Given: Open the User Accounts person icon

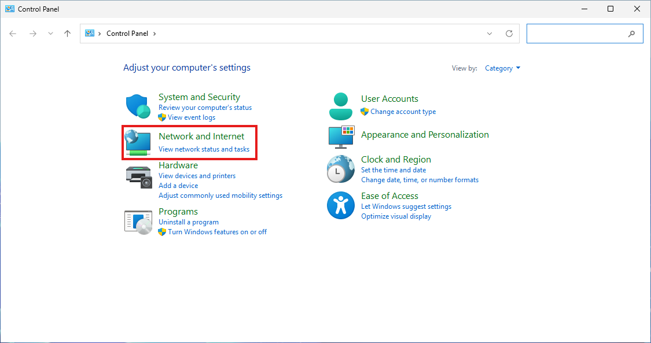Looking at the screenshot, I should click(340, 106).
